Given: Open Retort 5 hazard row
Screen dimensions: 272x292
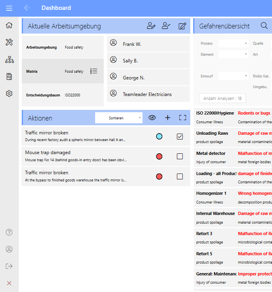Looking at the screenshot, I should 233,258.
